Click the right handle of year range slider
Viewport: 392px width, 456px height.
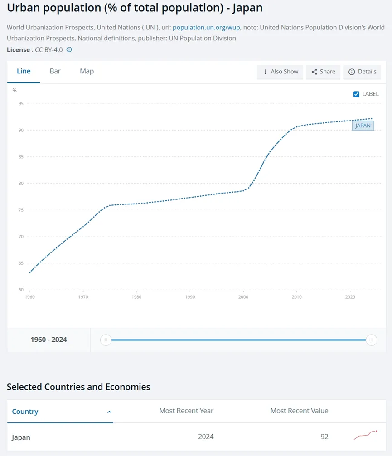(371, 340)
